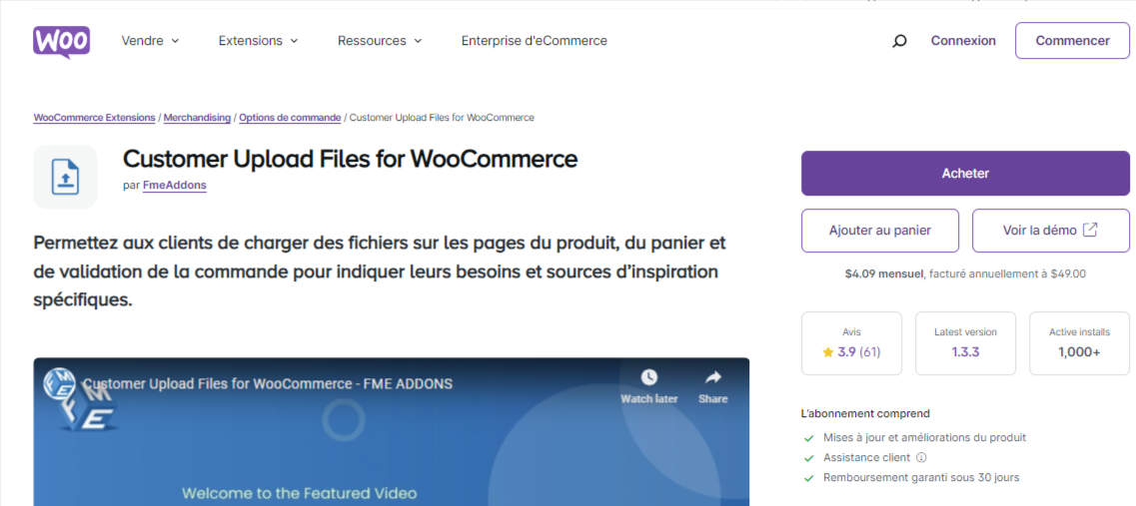Click L'abonnement comprend heading
This screenshot has width=1136, height=506.
[x=866, y=414]
